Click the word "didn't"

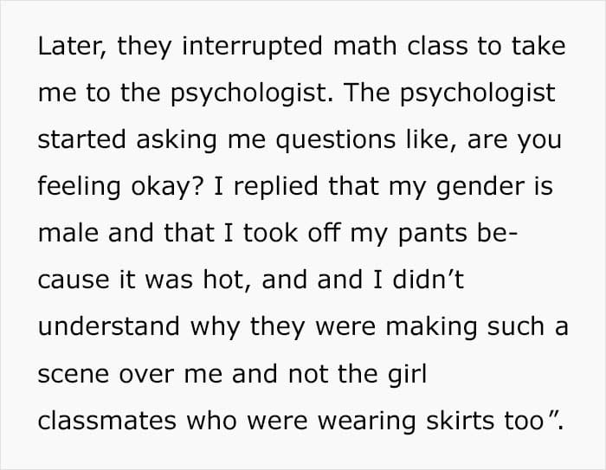(x=428, y=280)
